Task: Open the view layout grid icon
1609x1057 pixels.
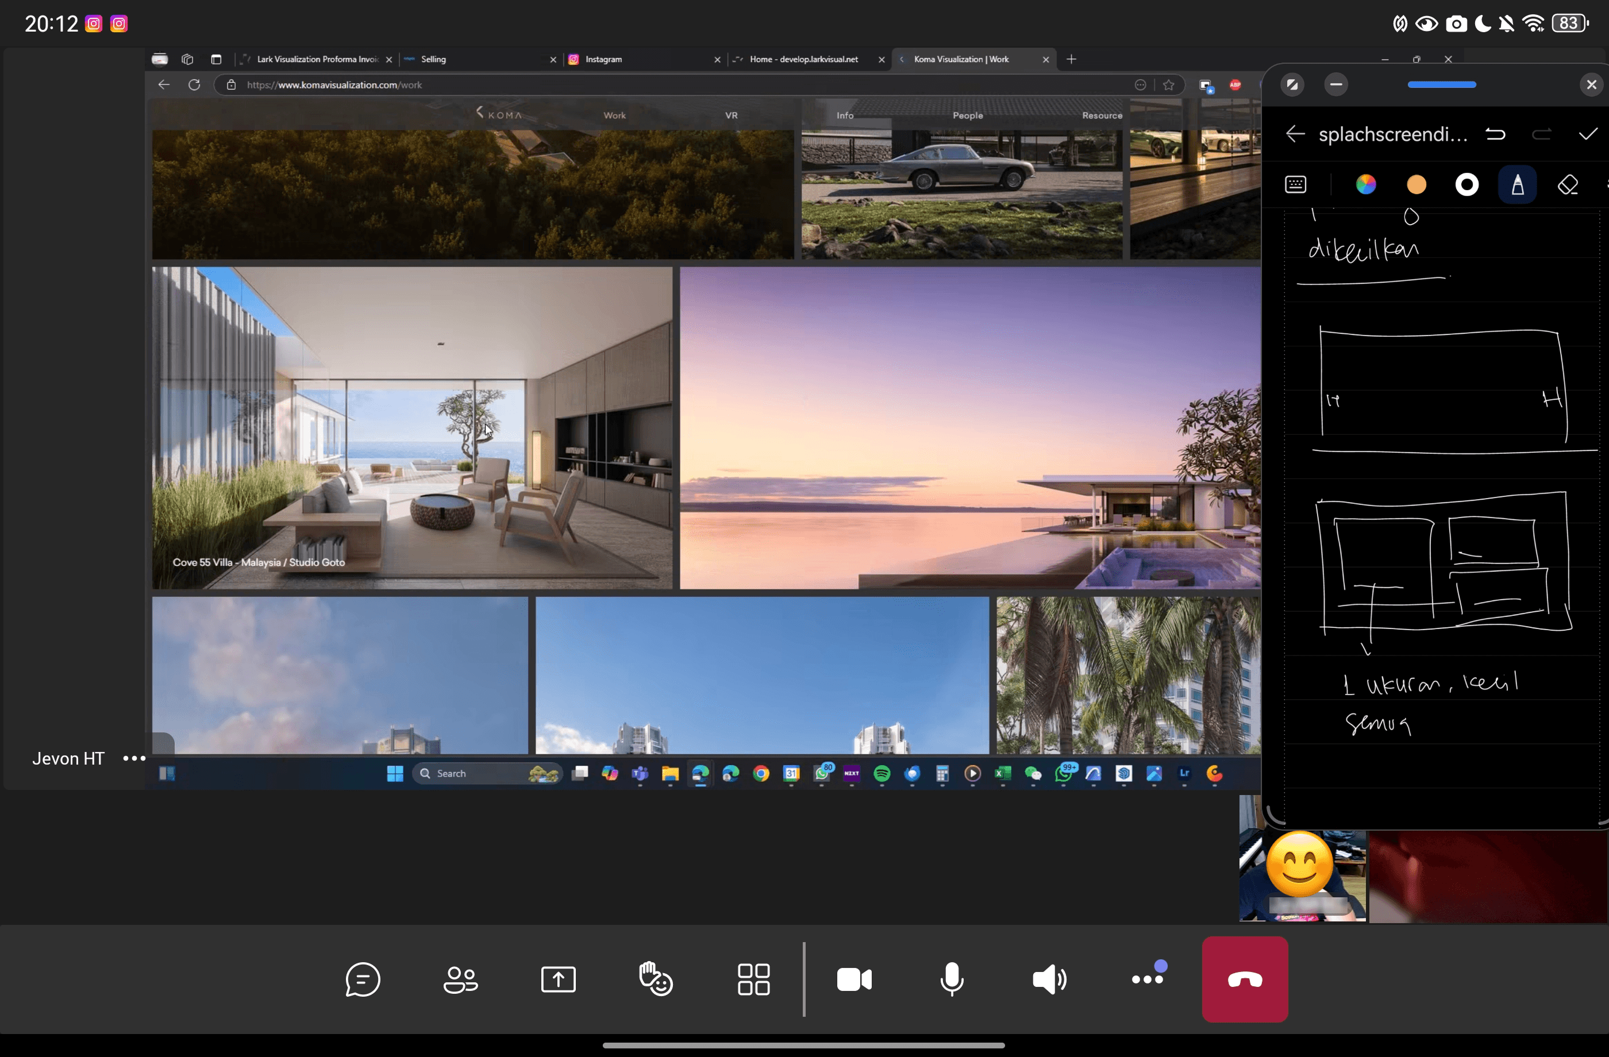Action: (x=753, y=979)
